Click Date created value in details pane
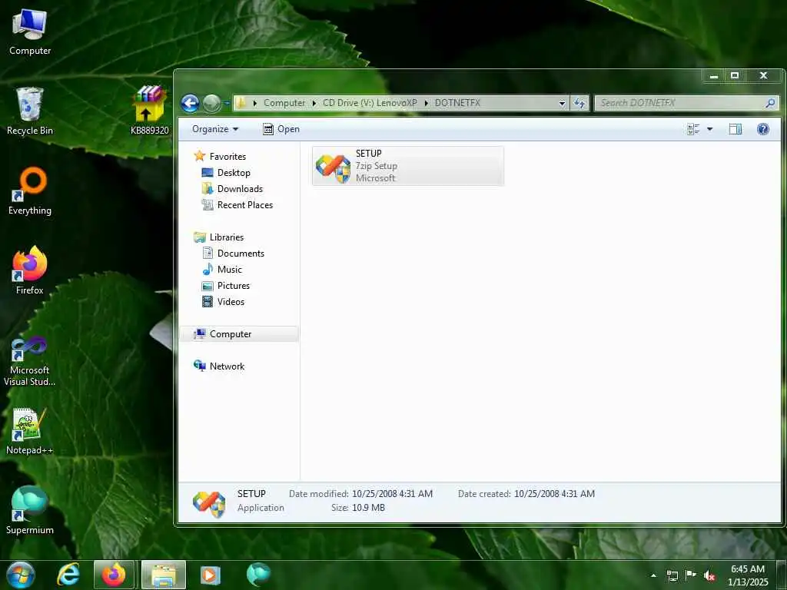The width and height of the screenshot is (787, 590). [x=554, y=494]
